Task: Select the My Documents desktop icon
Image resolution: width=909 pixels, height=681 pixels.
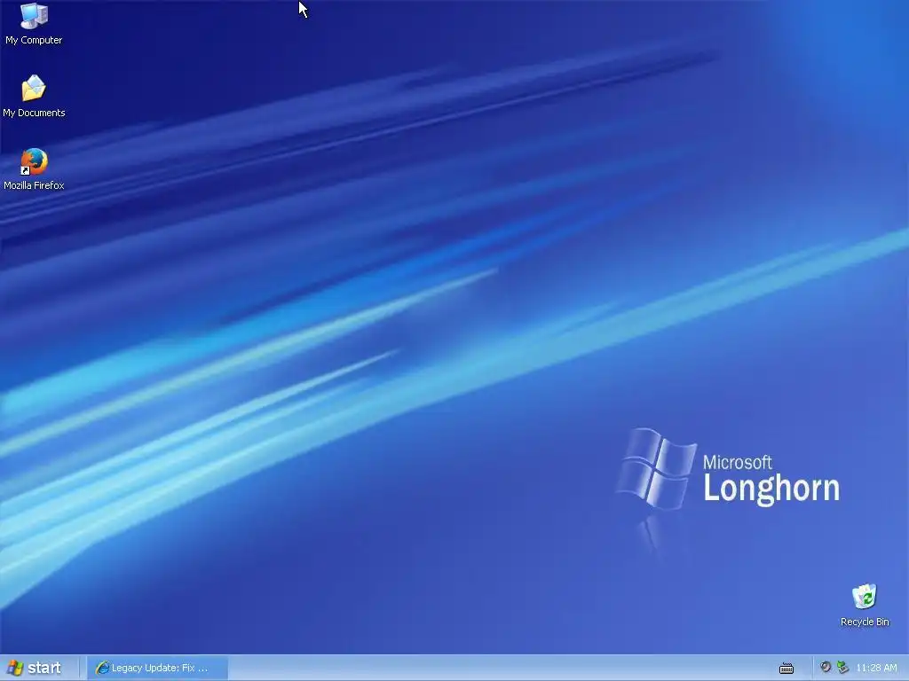Action: click(34, 88)
